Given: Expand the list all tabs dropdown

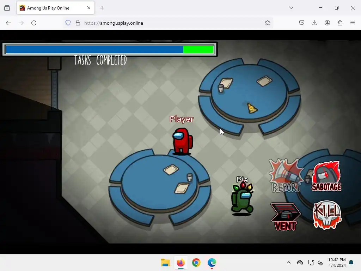Looking at the screenshot, I should pyautogui.click(x=291, y=8).
